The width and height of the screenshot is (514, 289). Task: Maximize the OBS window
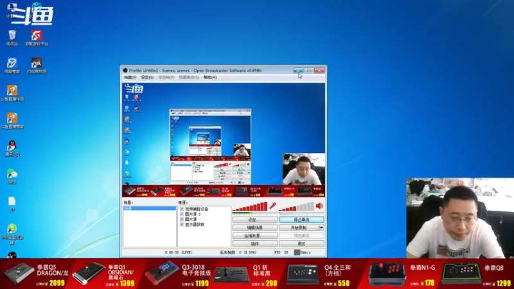[308, 70]
